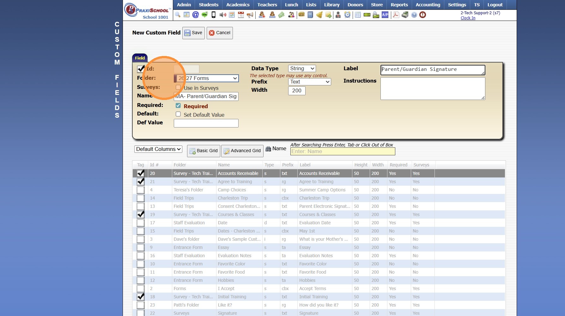
Task: Uncheck the Required checkbox
Action: pyautogui.click(x=178, y=106)
